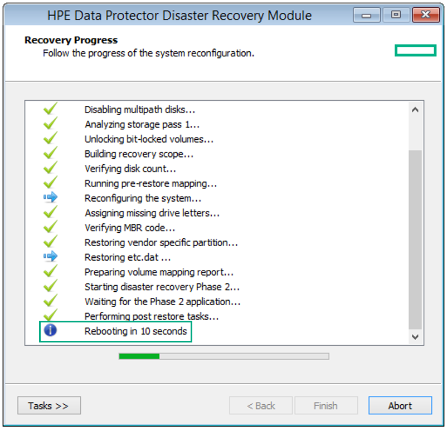Go back using the < Back button
This screenshot has width=447, height=431.
[261, 405]
